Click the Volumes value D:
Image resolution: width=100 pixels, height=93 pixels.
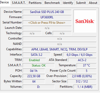(39, 87)
